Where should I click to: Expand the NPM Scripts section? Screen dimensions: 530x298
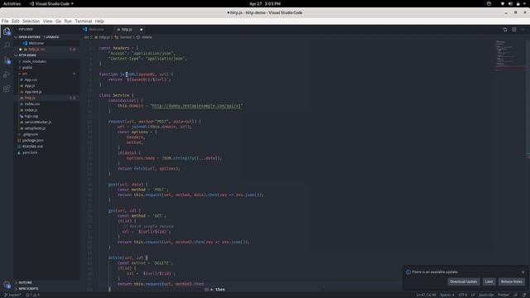(x=28, y=289)
